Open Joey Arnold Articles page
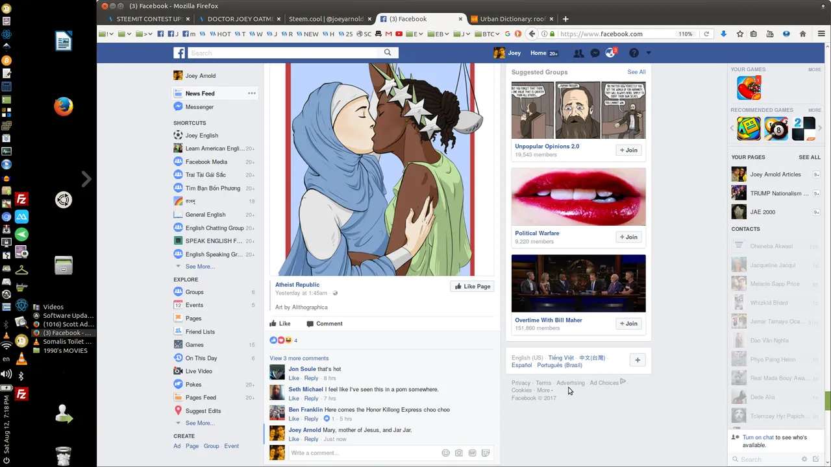 pos(775,174)
